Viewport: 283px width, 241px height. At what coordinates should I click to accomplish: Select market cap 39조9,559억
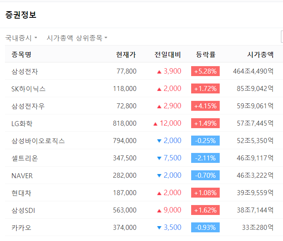[255, 193]
